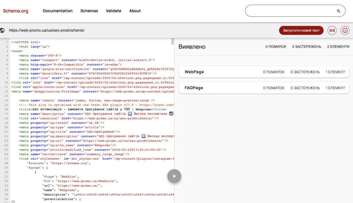Open the Documentation menu item
Image resolution: width=353 pixels, height=203 pixels.
pyautogui.click(x=58, y=11)
